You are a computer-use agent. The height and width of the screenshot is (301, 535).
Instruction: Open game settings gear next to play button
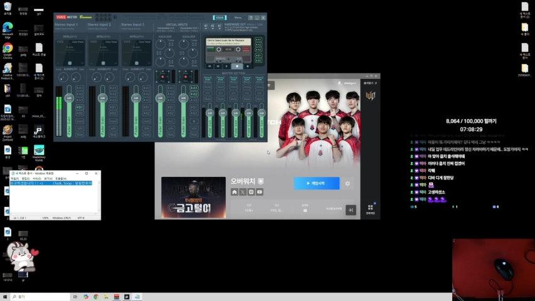(347, 184)
